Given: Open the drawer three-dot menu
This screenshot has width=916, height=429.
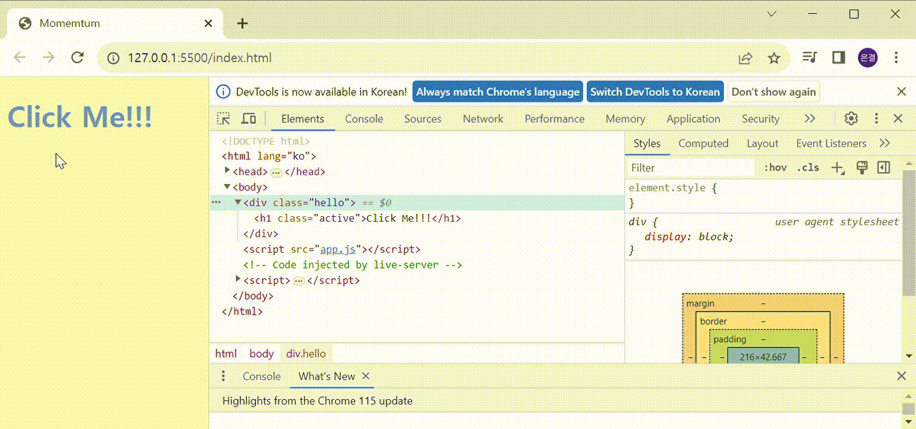Looking at the screenshot, I should [224, 376].
